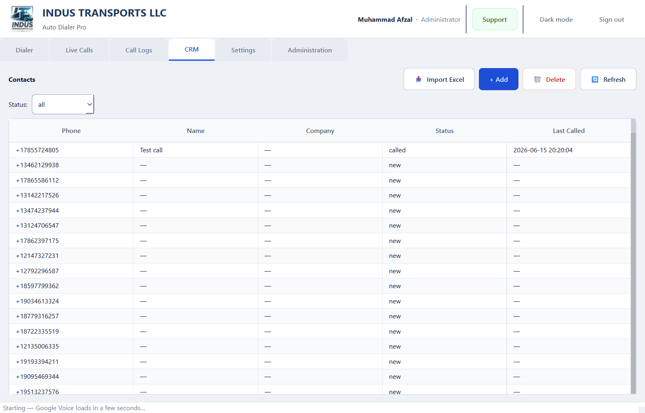Click the Import Excel file icon
This screenshot has height=413, width=645.
[418, 79]
